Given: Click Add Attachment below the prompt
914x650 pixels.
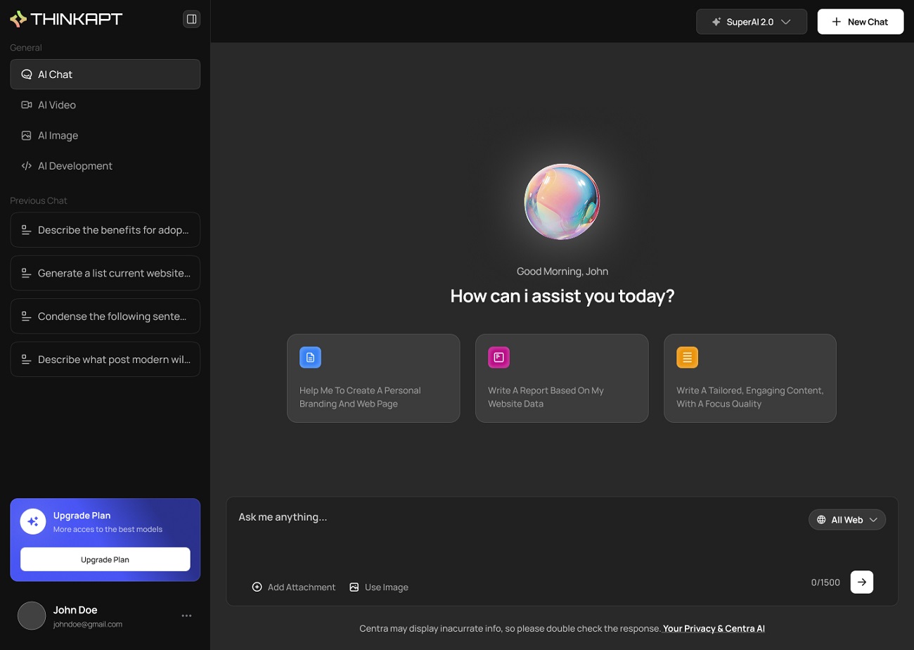Looking at the screenshot, I should [x=294, y=587].
